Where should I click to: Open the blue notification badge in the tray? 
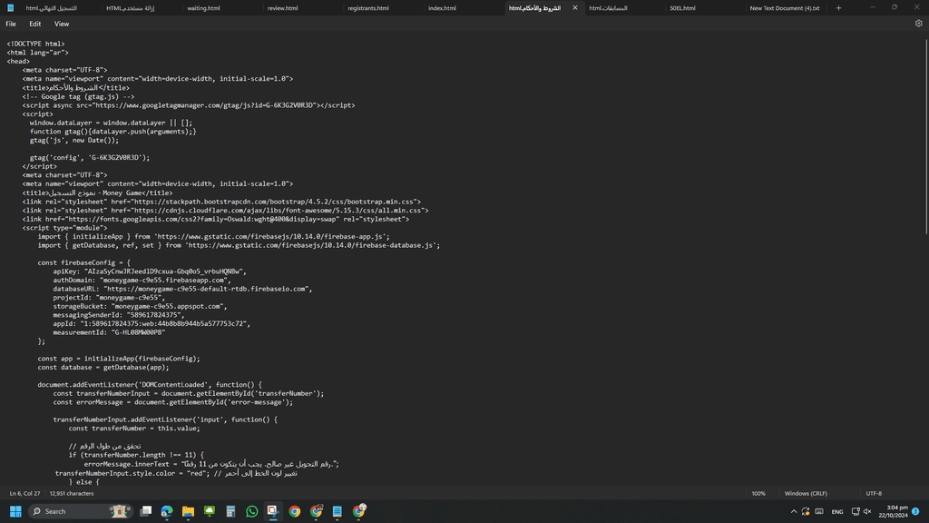915,512
